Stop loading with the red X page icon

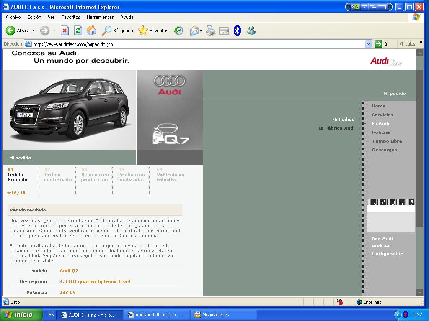click(x=65, y=31)
